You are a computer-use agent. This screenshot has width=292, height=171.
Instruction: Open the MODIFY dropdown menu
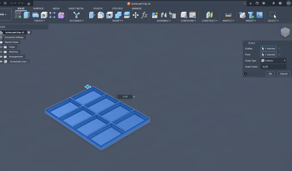[x=118, y=21]
